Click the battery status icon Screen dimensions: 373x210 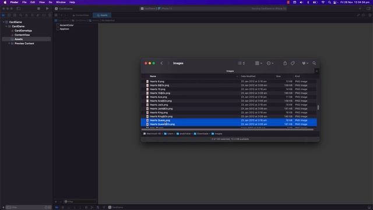click(315, 2)
